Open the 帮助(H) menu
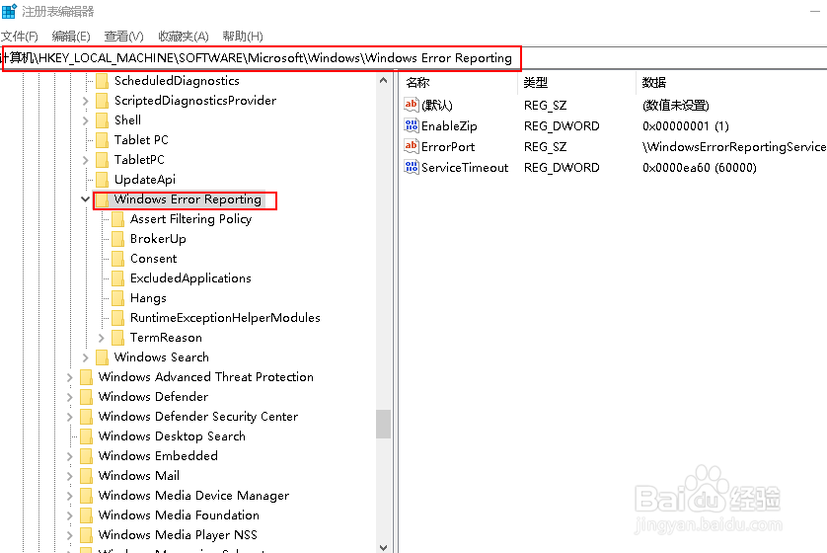Screen dimensions: 827x553 [x=243, y=36]
